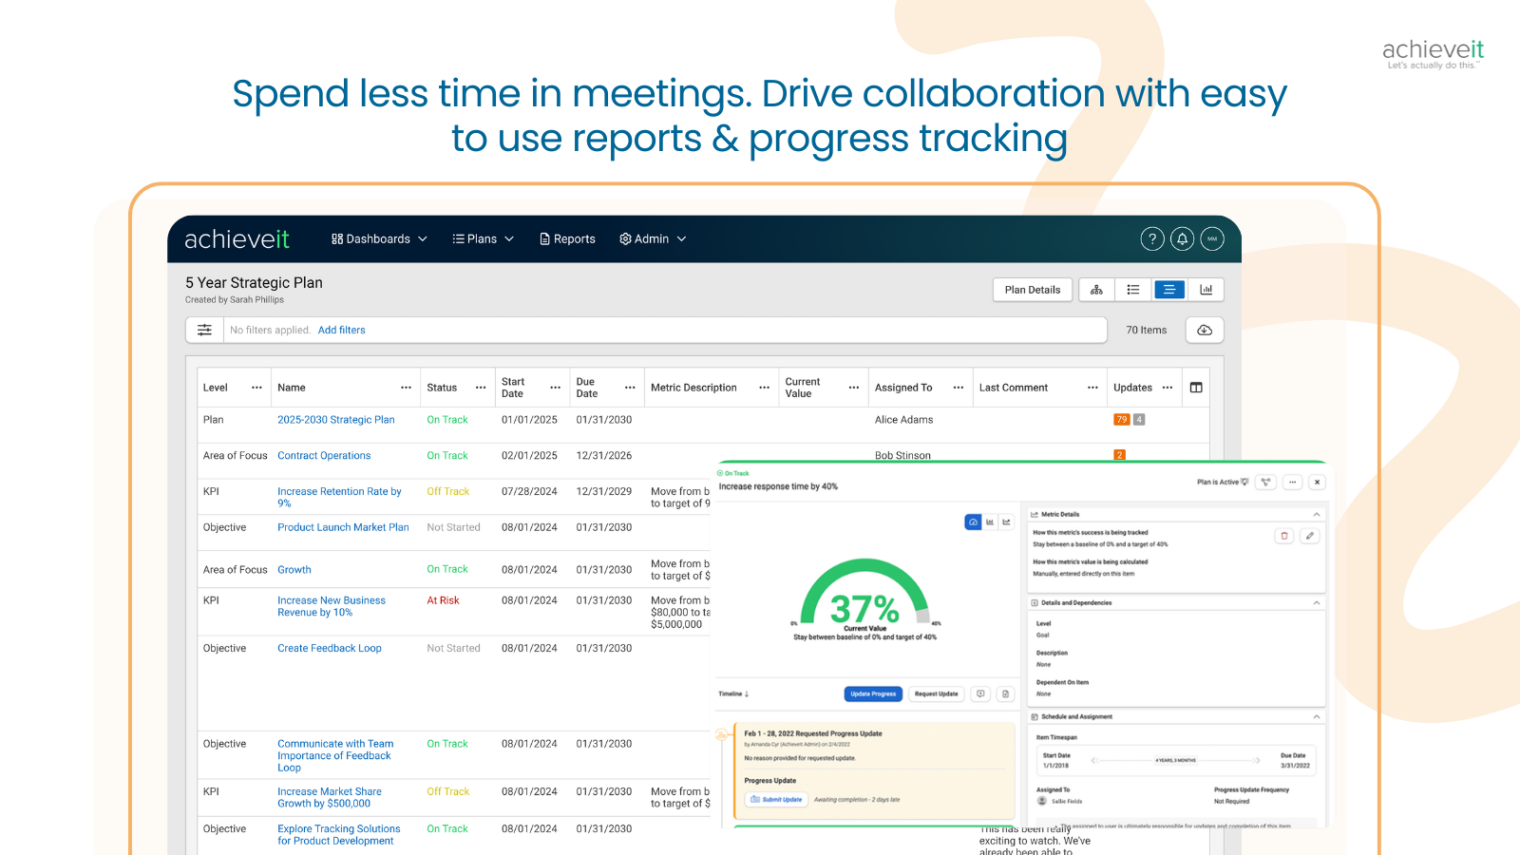1520x855 pixels.
Task: Toggle the bar chart view for the metric
Action: tap(990, 522)
